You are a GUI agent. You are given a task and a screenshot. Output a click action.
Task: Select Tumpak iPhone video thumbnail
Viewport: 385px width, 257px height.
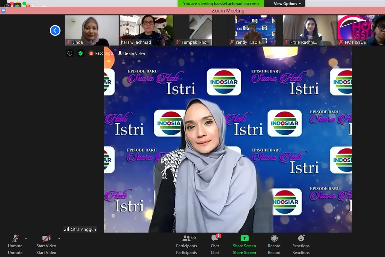(x=201, y=31)
